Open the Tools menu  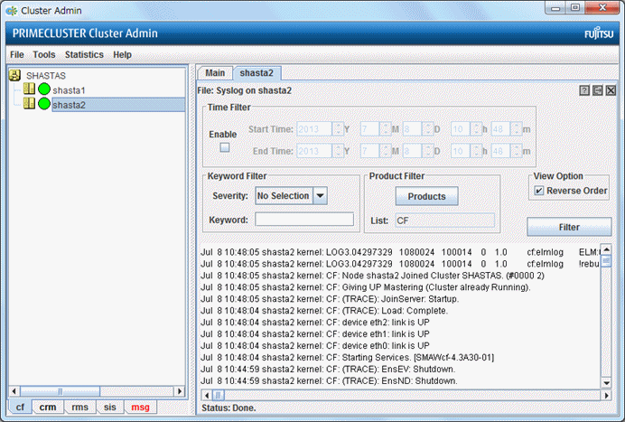[x=44, y=54]
